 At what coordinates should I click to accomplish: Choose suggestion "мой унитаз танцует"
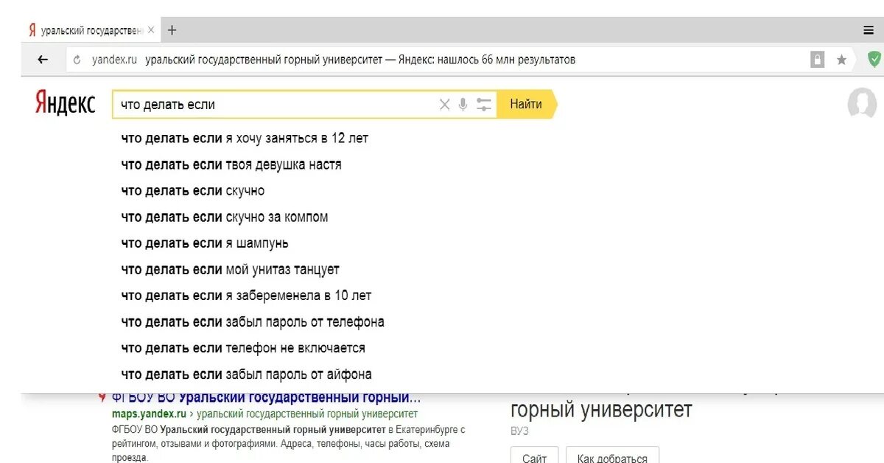(x=230, y=270)
